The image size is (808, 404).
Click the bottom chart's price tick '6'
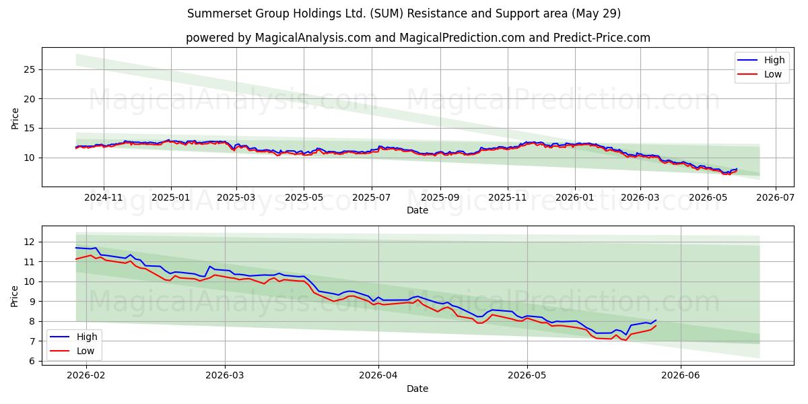(34, 362)
